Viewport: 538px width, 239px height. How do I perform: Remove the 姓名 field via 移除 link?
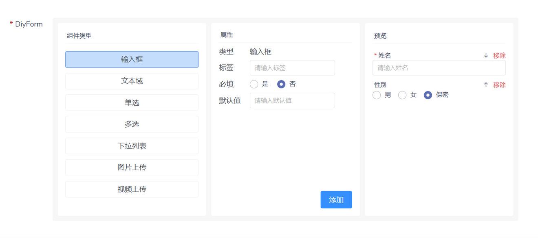pyautogui.click(x=499, y=55)
